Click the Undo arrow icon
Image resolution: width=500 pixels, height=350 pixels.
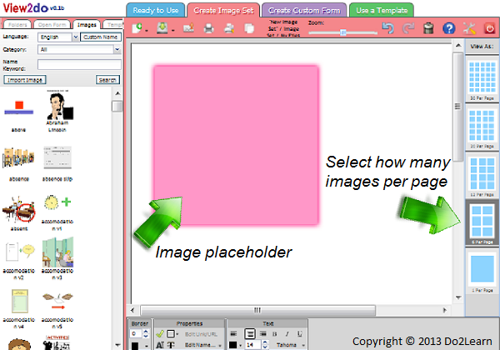(387, 29)
